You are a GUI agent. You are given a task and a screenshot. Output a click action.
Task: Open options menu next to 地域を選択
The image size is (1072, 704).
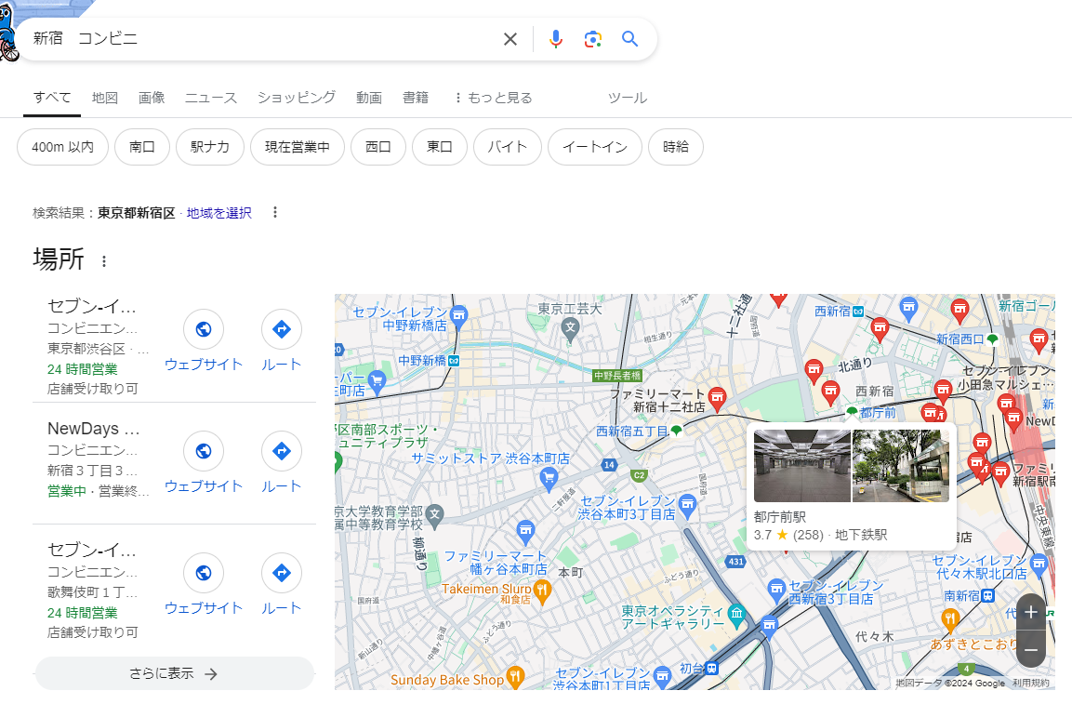pos(275,213)
